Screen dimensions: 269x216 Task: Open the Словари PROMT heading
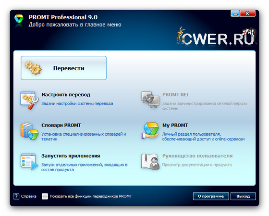click(x=61, y=125)
